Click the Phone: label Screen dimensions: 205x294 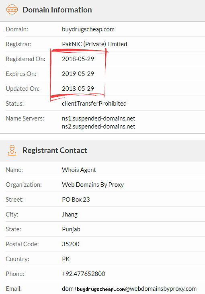click(x=15, y=274)
